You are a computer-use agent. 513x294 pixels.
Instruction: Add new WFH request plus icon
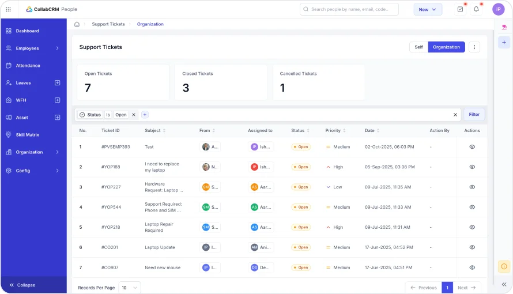pyautogui.click(x=57, y=100)
